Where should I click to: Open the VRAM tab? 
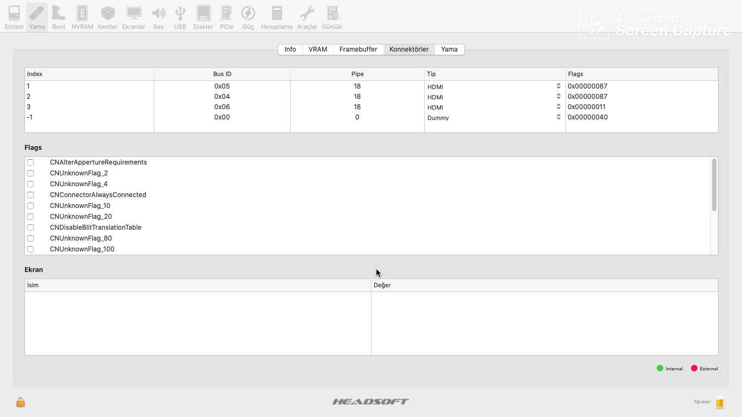(317, 49)
